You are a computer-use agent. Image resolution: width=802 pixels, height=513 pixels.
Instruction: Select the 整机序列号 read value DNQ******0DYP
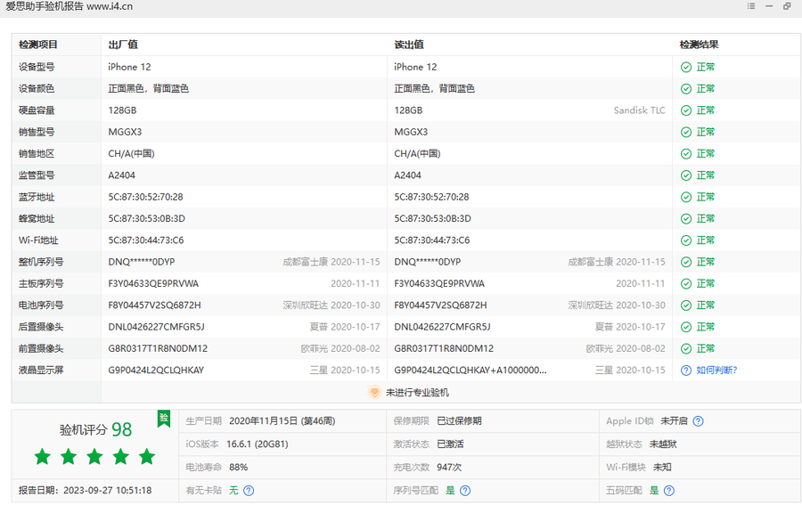click(428, 262)
